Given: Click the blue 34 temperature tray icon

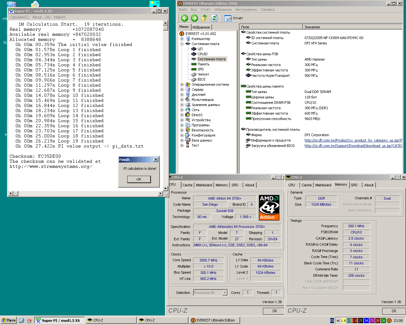Looking at the screenshot, I should [366, 321].
